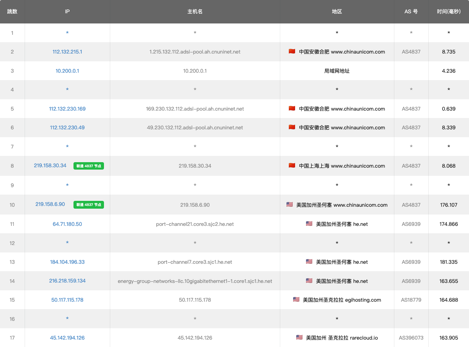
Task: Select hostname 49.230.132.112.adsl-pool.ah.cnuninet.net
Action: [x=195, y=127]
